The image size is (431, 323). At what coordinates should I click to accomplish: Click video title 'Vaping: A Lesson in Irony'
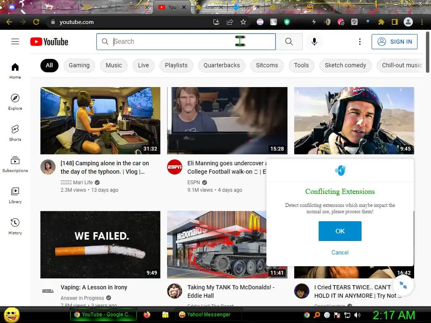coord(94,287)
